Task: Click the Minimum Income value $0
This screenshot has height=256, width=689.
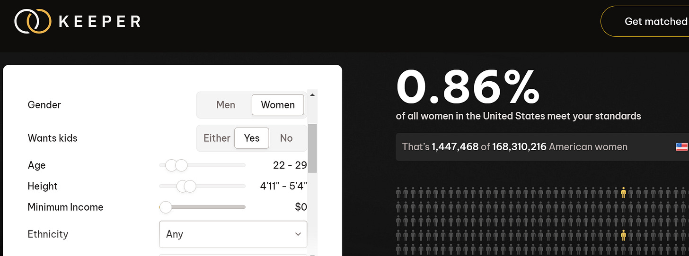Action: pyautogui.click(x=301, y=207)
